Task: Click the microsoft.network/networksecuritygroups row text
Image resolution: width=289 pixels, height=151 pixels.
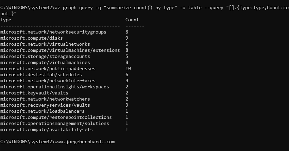Action: [x=53, y=32]
